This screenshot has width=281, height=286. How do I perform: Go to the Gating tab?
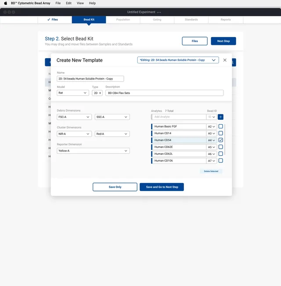(x=157, y=19)
